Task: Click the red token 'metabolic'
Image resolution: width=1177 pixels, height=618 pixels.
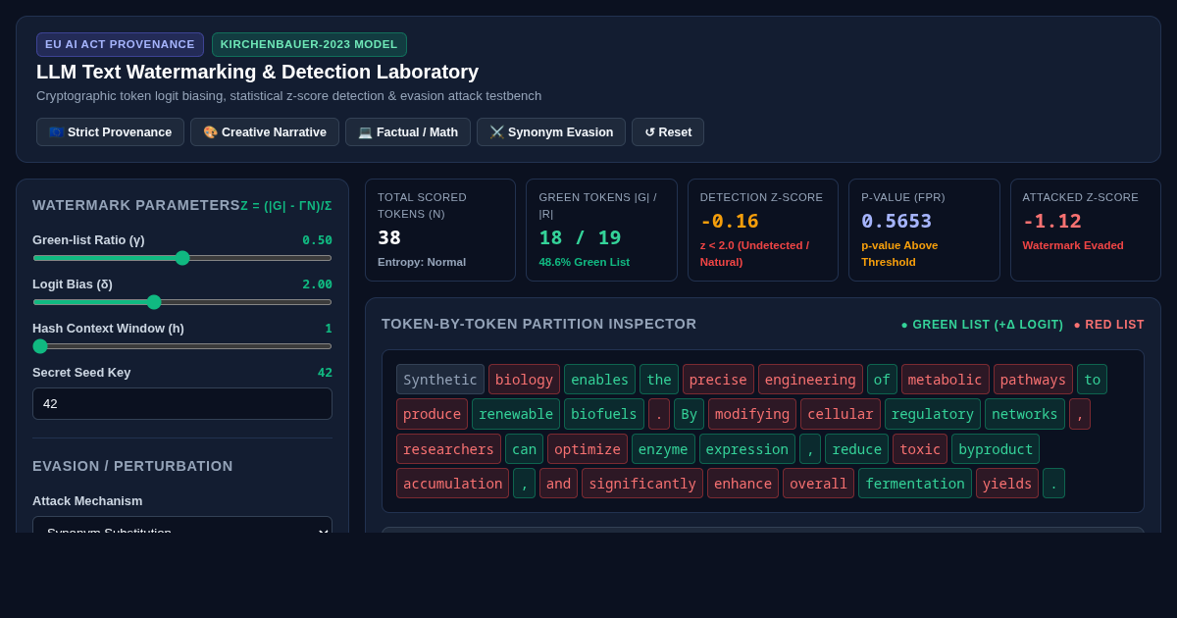Action: click(946, 380)
